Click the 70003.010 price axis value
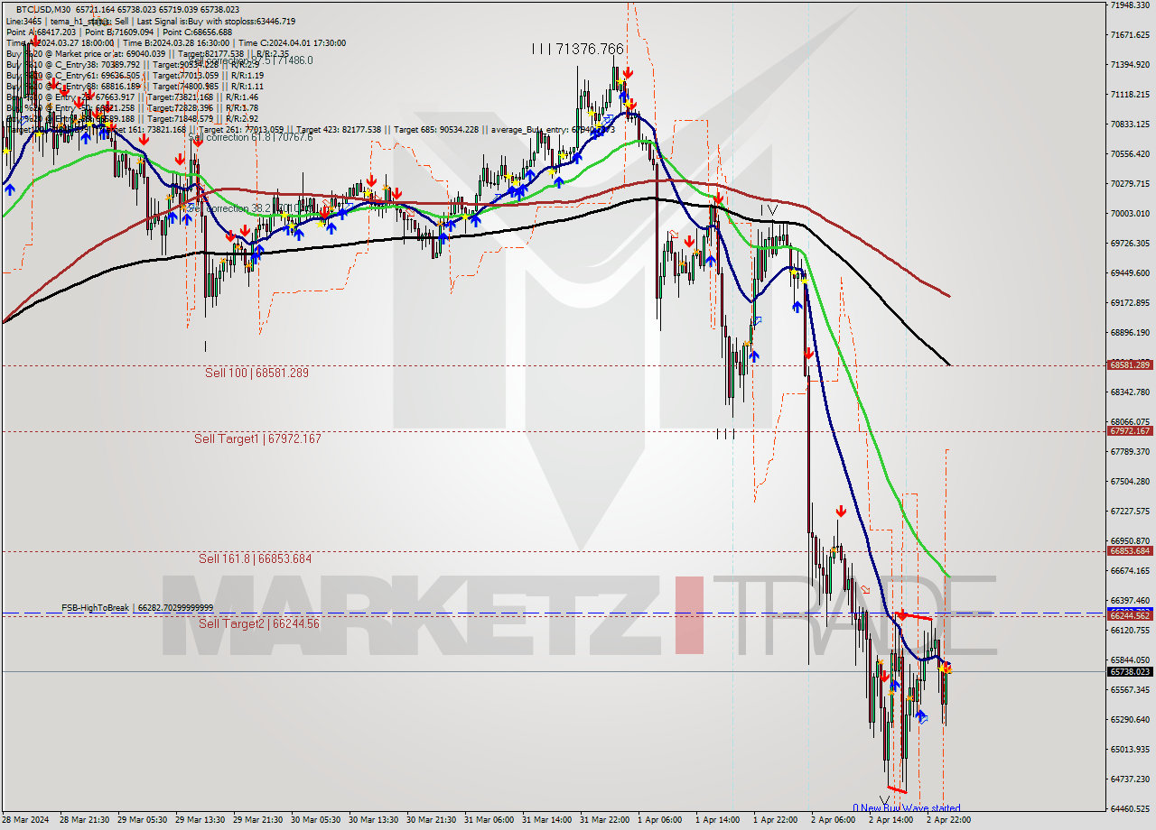1156x830 pixels. pyautogui.click(x=1130, y=214)
